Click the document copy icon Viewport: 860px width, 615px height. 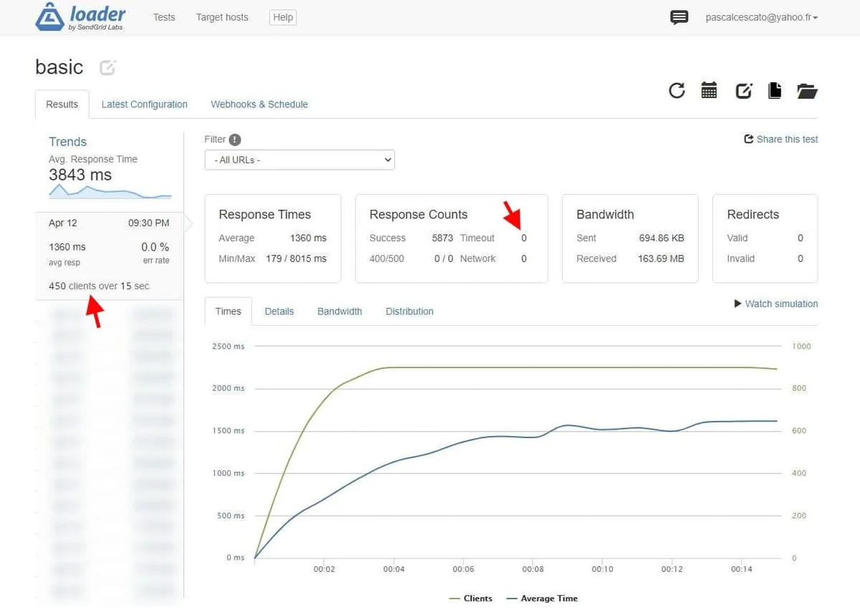[774, 90]
